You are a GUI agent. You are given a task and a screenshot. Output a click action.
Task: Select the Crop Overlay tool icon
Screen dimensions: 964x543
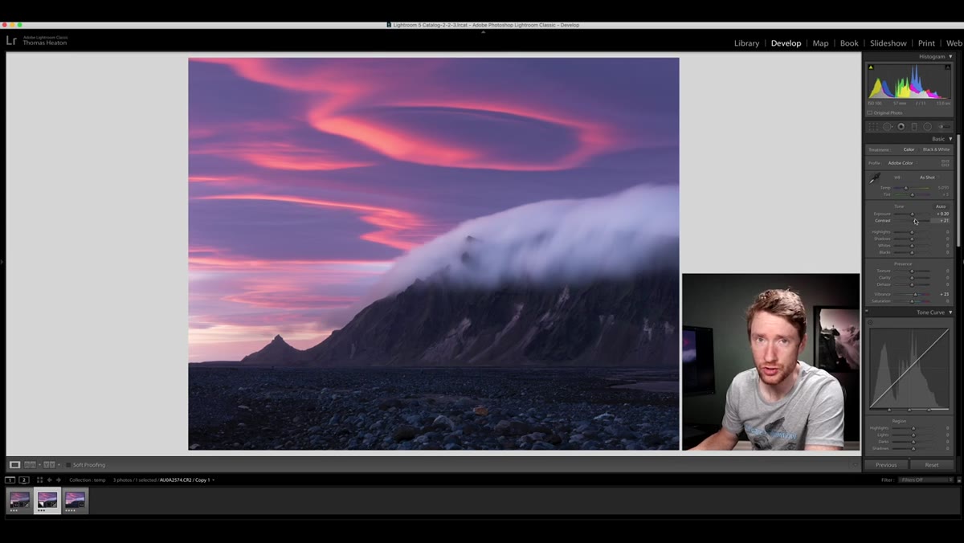click(x=874, y=126)
